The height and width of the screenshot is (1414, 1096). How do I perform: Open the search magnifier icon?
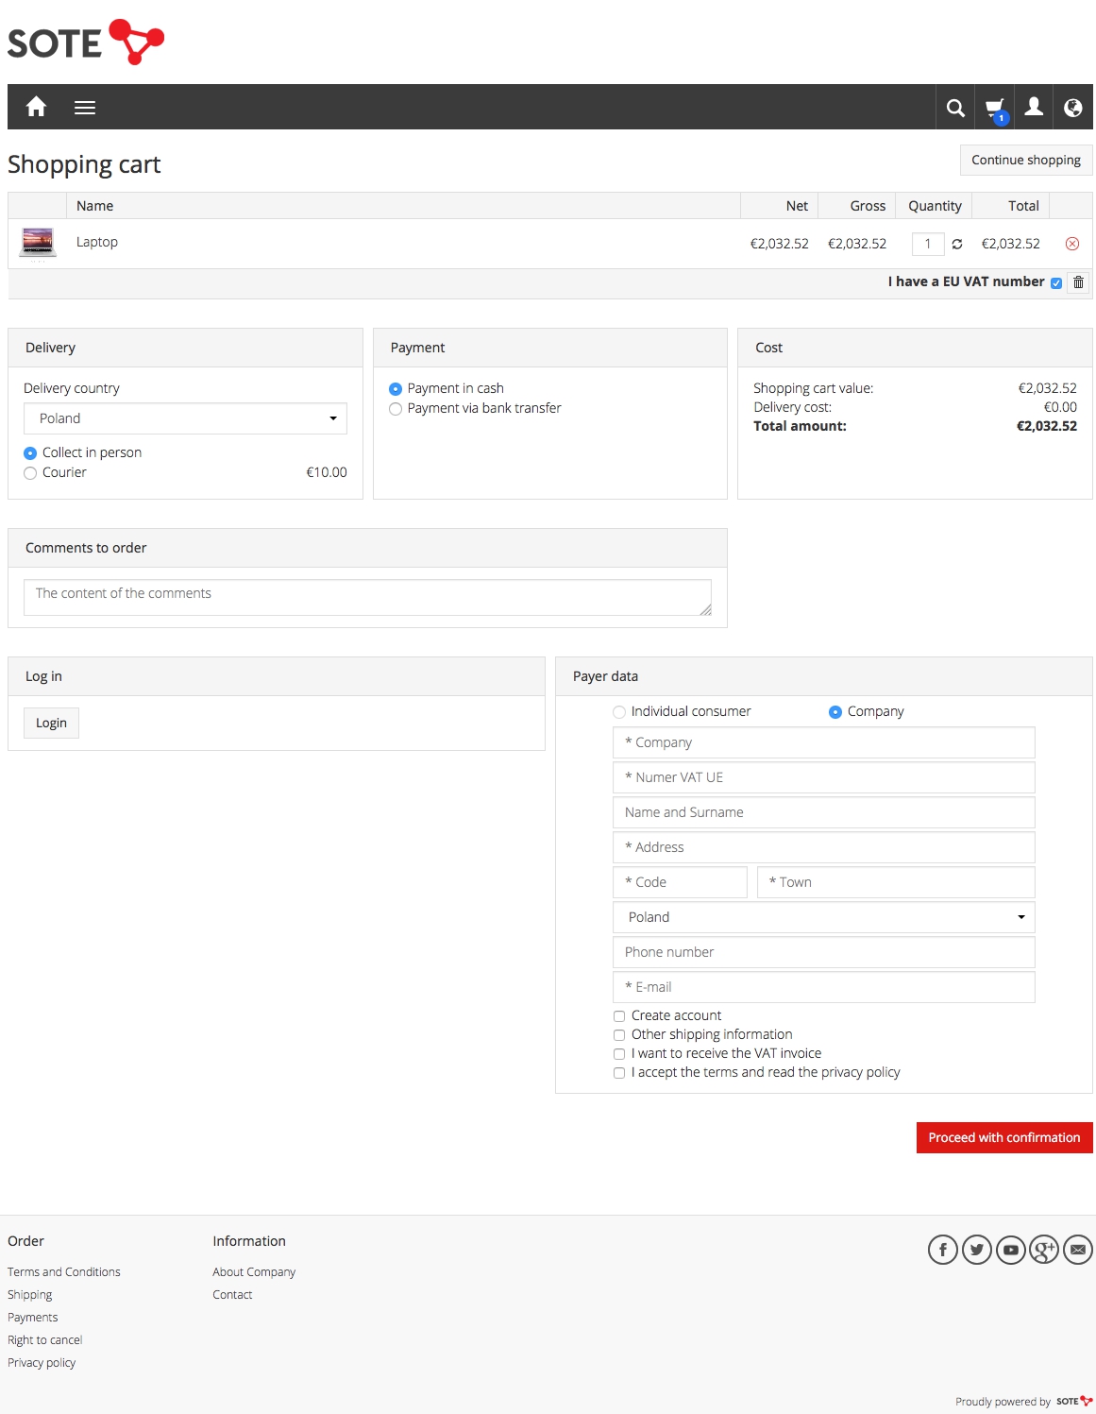coord(955,108)
